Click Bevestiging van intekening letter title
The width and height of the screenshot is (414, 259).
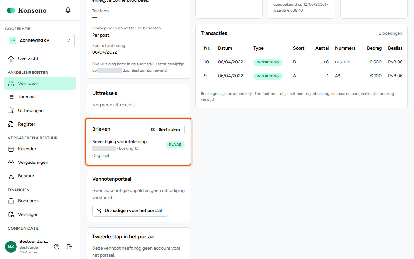pos(119,141)
